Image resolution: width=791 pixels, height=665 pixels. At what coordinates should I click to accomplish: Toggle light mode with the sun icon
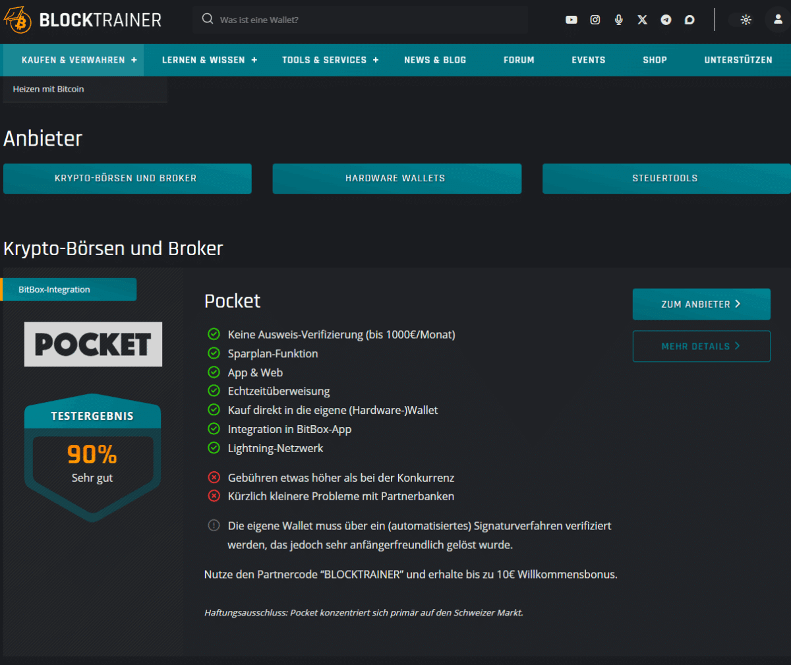745,20
